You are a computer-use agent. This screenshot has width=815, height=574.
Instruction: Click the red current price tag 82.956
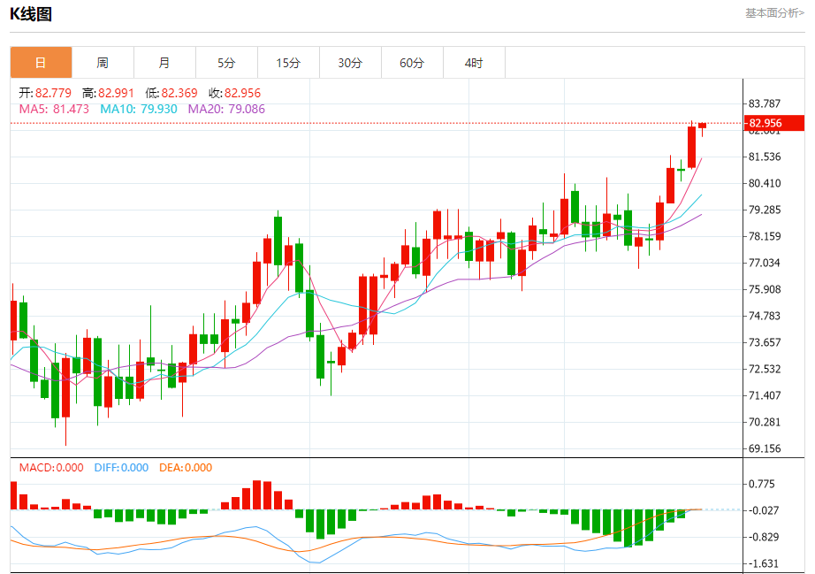774,123
